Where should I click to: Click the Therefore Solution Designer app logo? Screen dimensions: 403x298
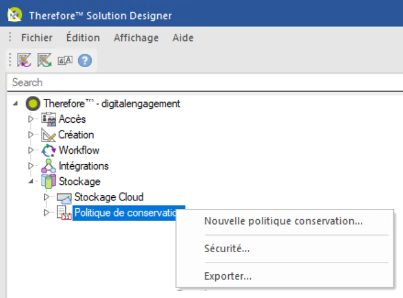pos(15,15)
